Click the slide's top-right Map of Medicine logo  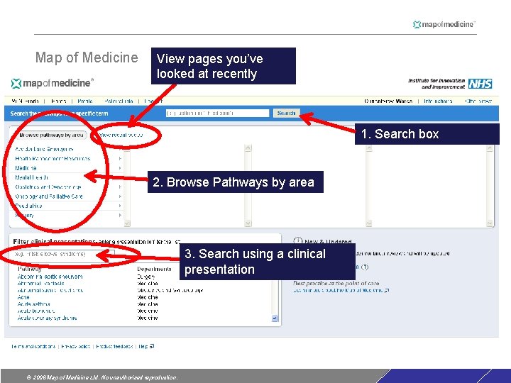click(444, 24)
